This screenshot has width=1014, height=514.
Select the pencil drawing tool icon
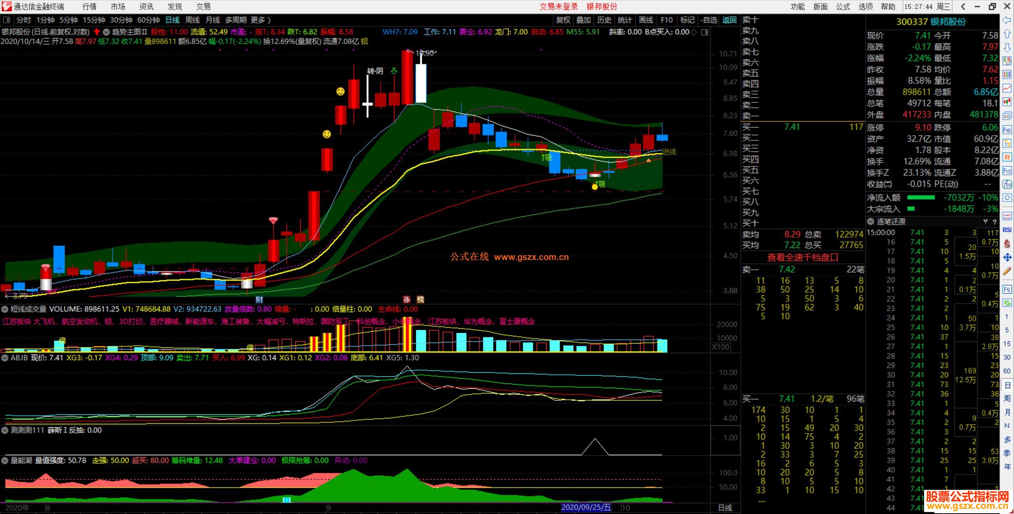point(1007,271)
